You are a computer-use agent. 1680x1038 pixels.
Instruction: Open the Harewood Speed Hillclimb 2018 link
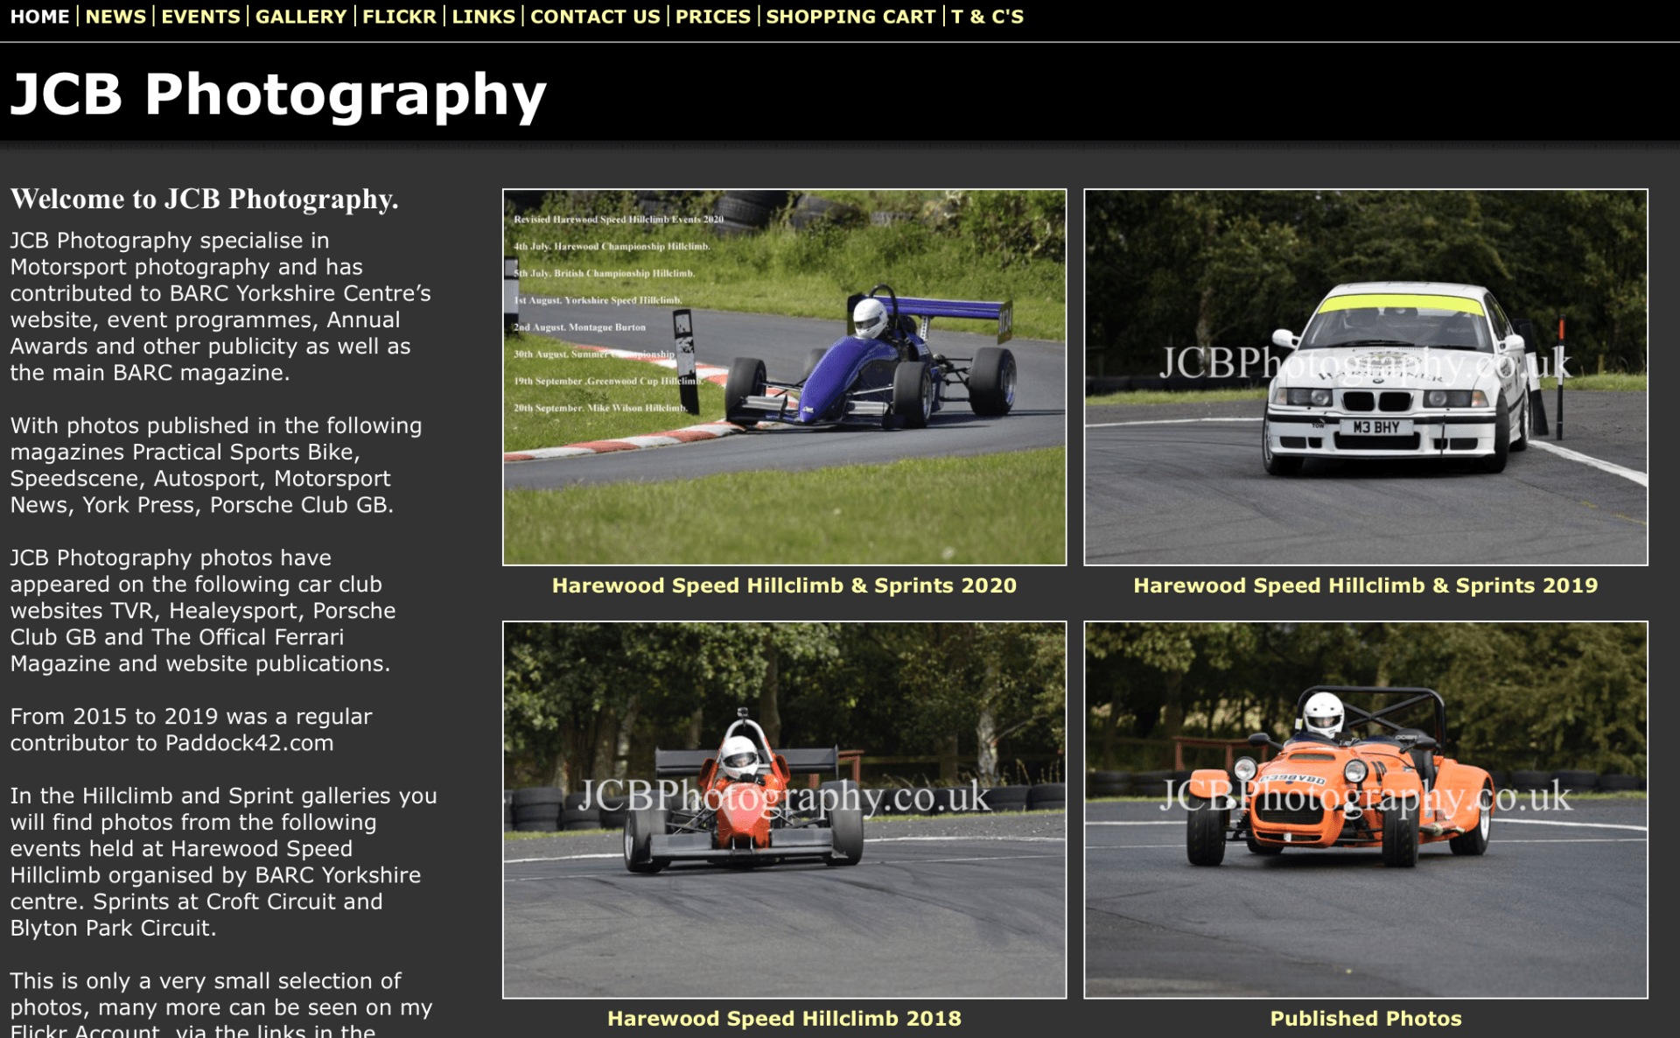(x=784, y=1018)
